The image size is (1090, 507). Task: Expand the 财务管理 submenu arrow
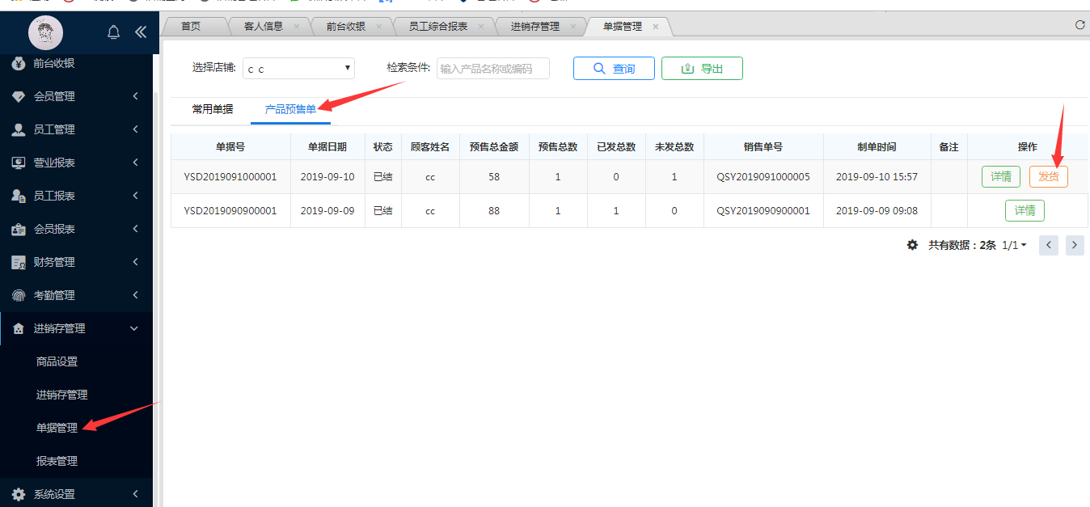tap(135, 262)
